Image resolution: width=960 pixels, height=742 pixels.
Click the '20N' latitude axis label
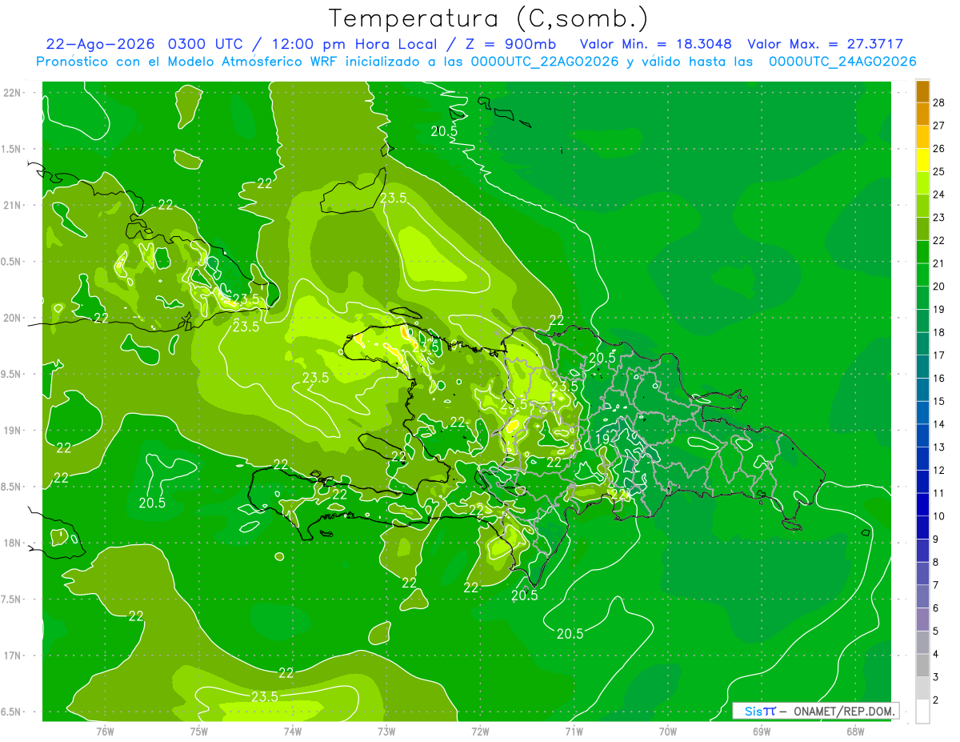click(12, 318)
